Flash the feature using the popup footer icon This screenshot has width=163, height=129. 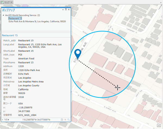[x=65, y=119]
